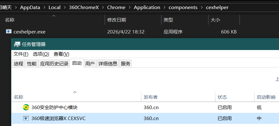Sort startup items by 发布者 header
Viewport: 279px width, 126px height.
[x=150, y=97]
